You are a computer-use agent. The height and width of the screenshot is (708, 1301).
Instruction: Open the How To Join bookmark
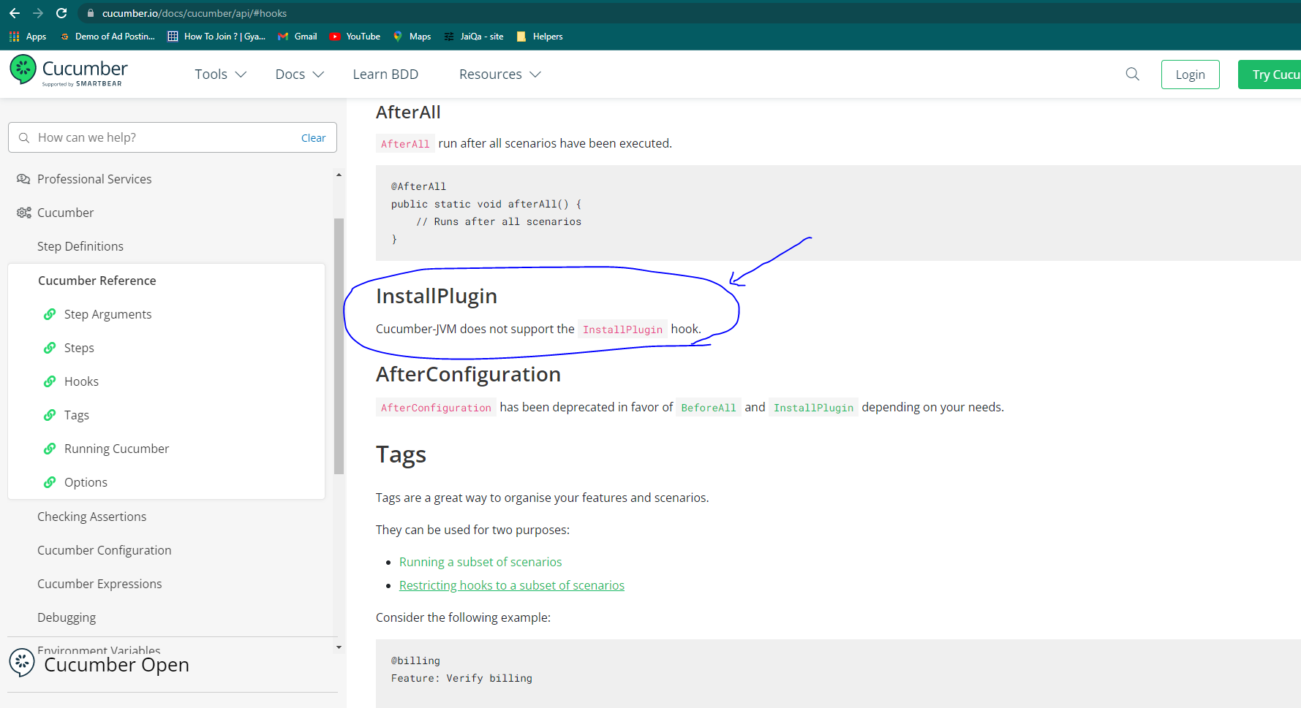click(216, 37)
